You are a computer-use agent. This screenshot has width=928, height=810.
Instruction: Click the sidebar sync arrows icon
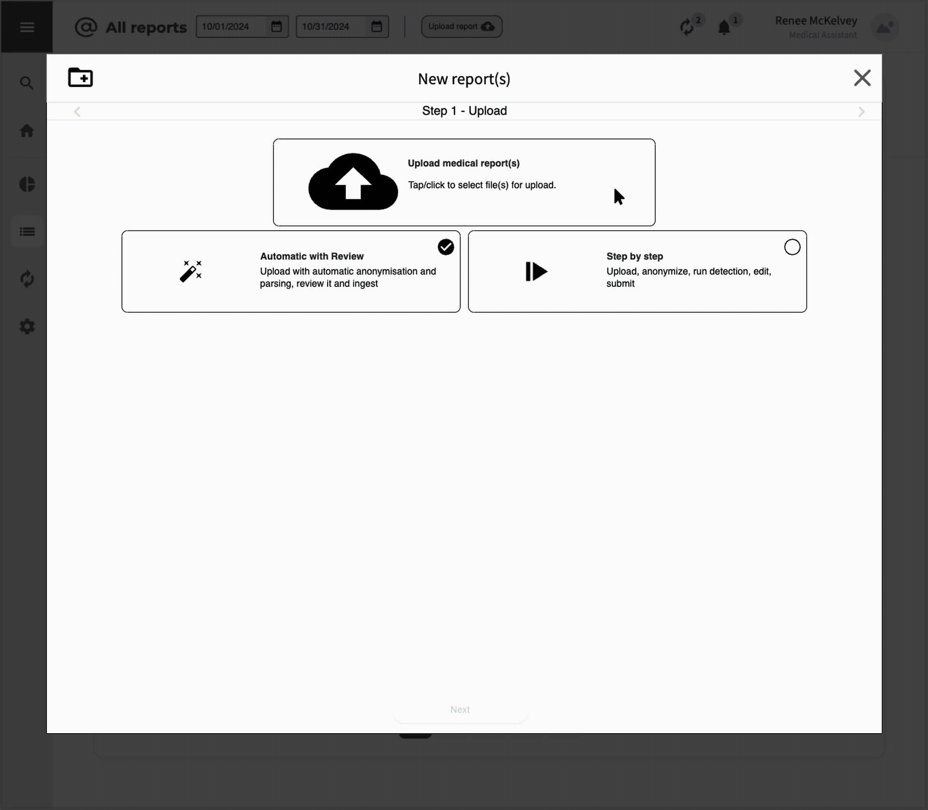click(x=27, y=279)
